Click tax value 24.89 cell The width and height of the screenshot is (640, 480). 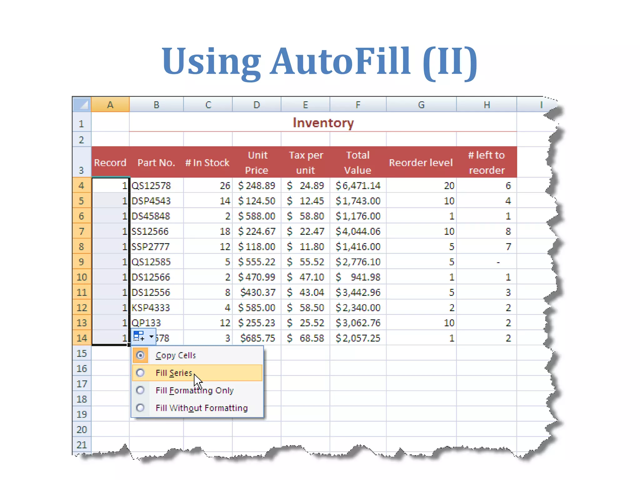305,185
